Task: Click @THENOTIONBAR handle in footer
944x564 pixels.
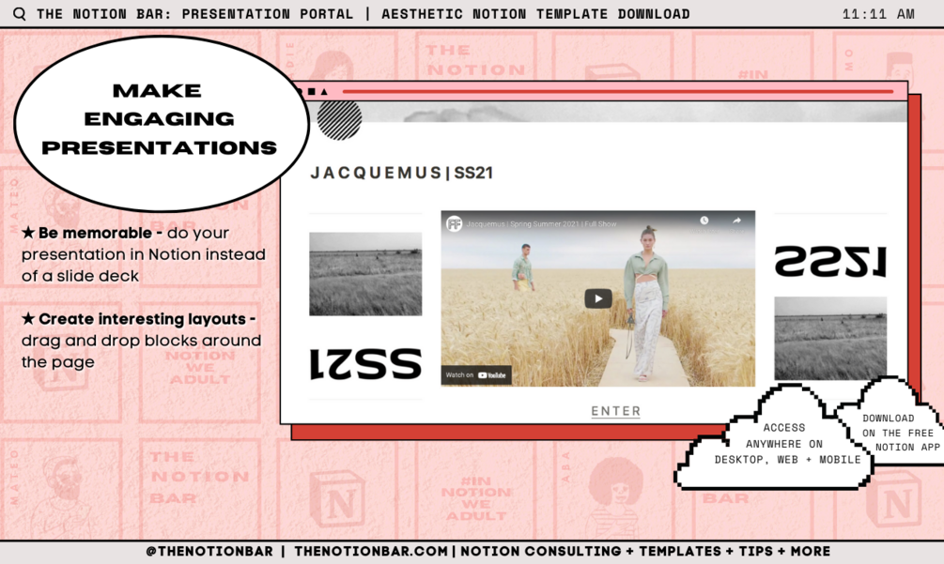Action: click(x=209, y=552)
